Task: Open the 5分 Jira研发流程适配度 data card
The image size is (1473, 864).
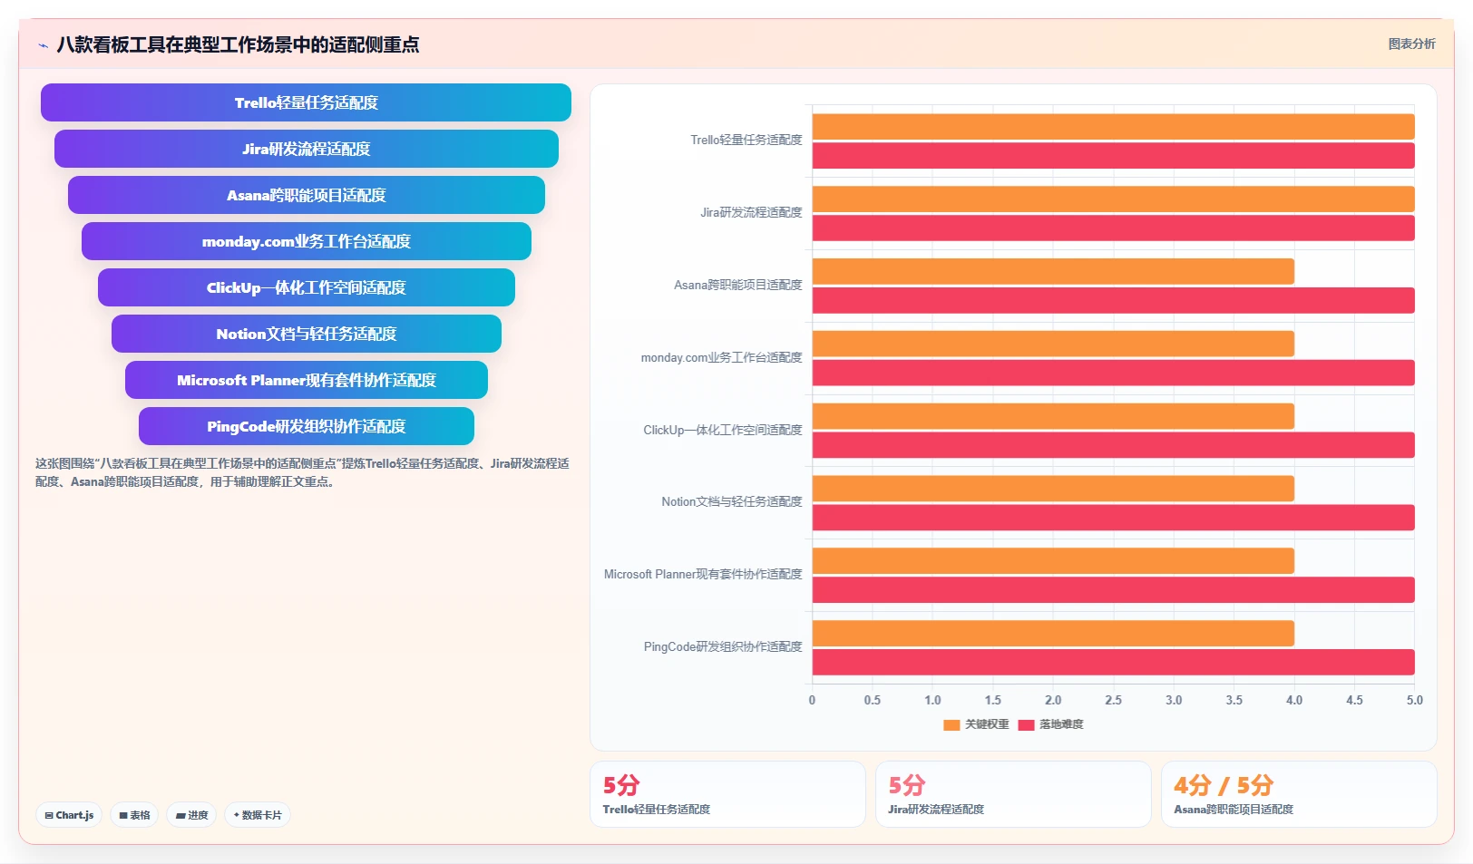Action: (x=1013, y=794)
